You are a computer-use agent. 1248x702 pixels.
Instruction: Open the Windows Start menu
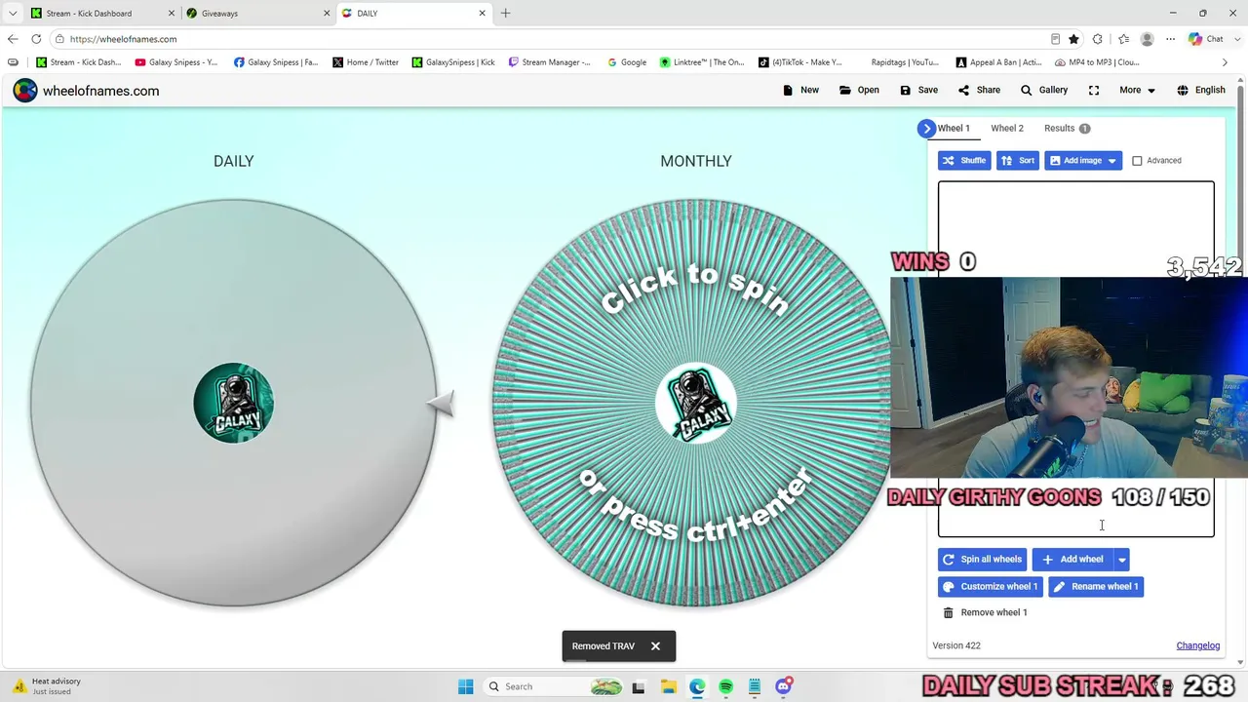click(x=465, y=686)
